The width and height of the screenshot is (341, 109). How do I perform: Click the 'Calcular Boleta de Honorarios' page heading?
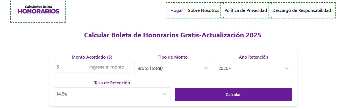click(173, 35)
